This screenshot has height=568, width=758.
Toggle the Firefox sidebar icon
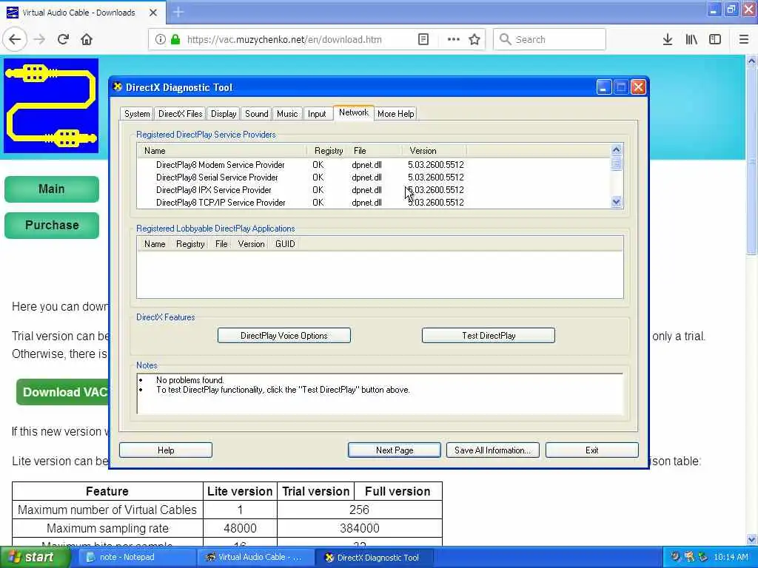click(x=715, y=40)
